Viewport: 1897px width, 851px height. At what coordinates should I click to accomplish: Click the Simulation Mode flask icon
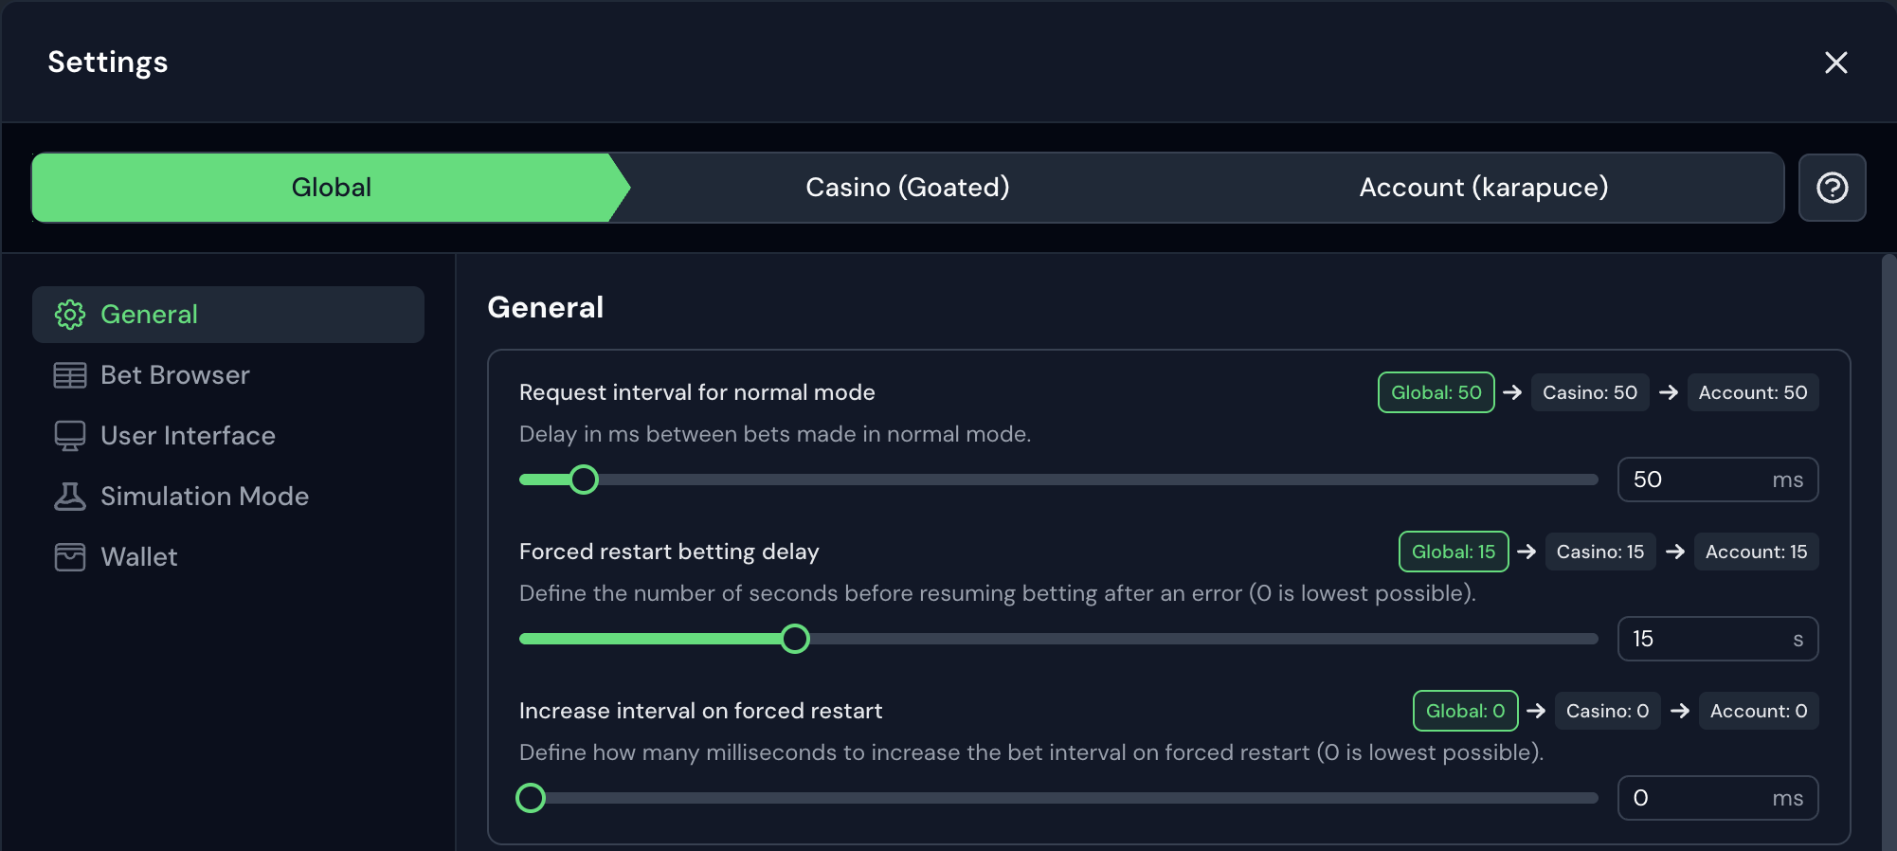(70, 497)
